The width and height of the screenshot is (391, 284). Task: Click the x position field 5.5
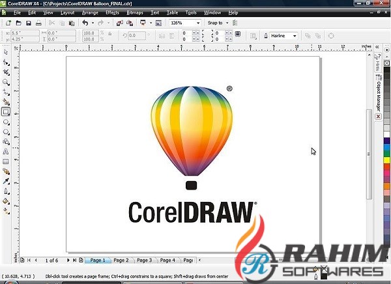(x=25, y=33)
